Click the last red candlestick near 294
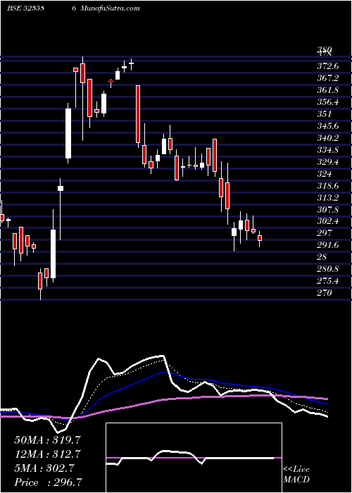Image resolution: width=352 pixels, height=493 pixels. (260, 238)
